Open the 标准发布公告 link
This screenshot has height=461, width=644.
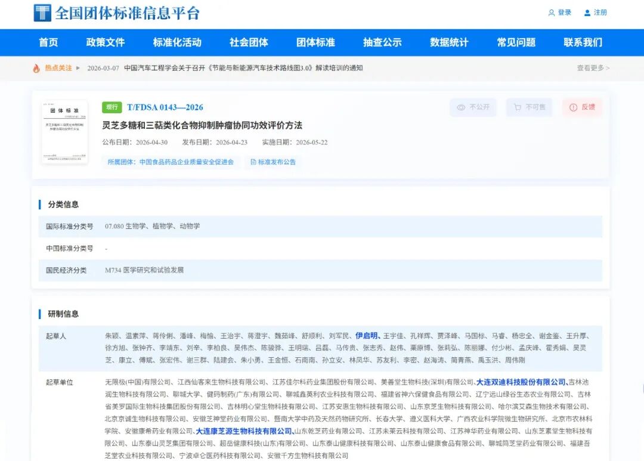click(x=273, y=162)
